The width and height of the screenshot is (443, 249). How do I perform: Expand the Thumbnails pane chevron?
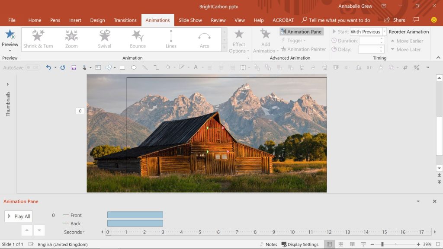coord(8,84)
